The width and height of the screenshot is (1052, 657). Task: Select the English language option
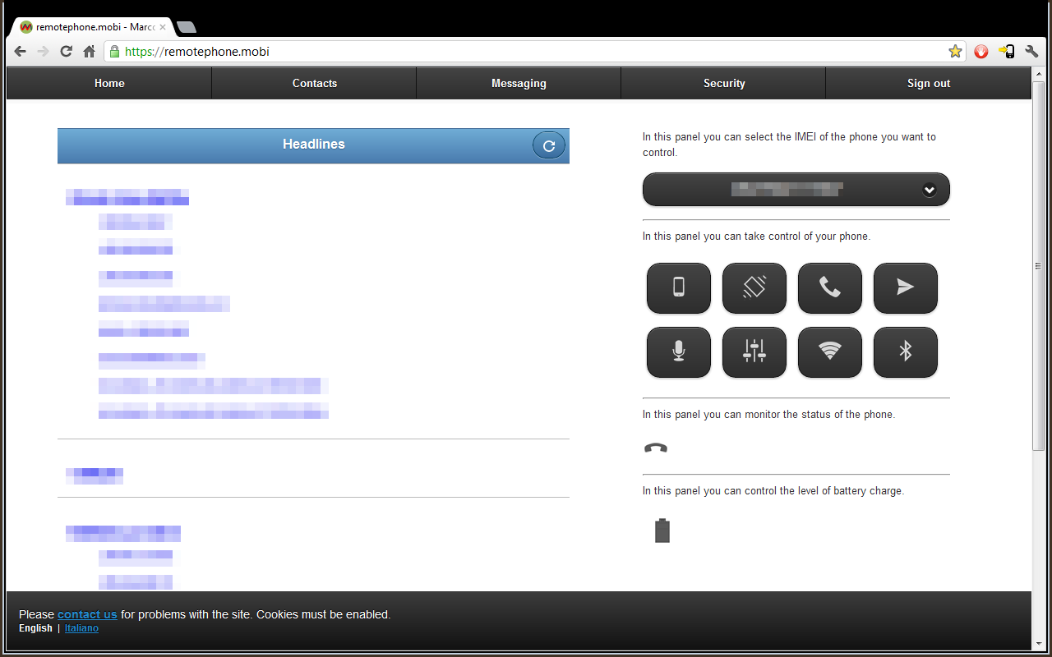coord(35,628)
